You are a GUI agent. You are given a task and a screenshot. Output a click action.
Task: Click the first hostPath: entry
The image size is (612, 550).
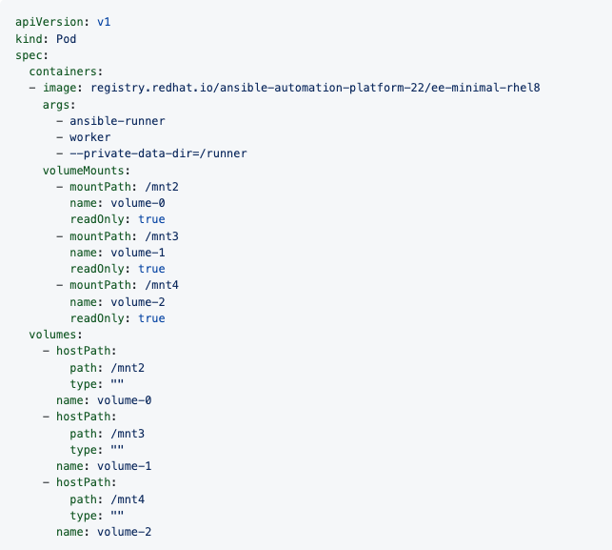pyautogui.click(x=86, y=351)
